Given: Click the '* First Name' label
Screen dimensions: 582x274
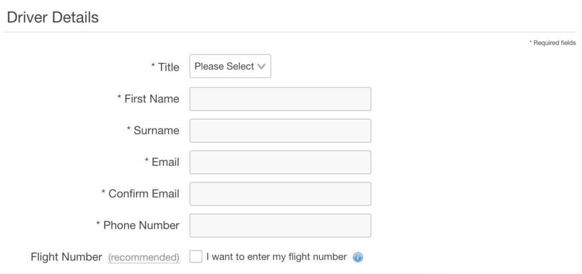Looking at the screenshot, I should (x=148, y=99).
